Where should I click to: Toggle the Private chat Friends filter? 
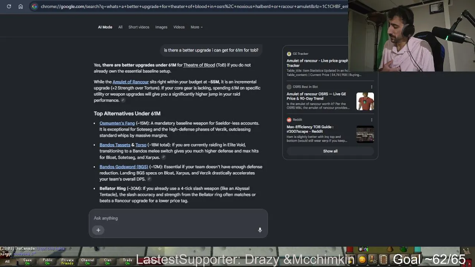pyautogui.click(x=68, y=261)
